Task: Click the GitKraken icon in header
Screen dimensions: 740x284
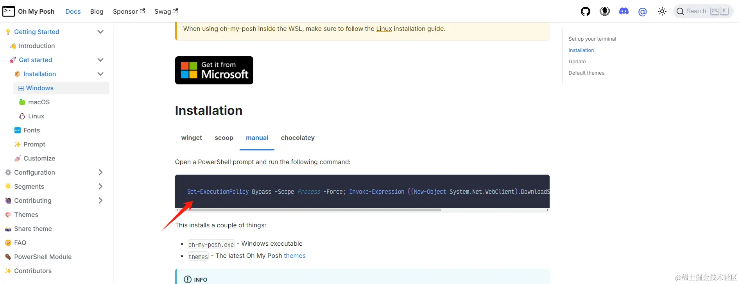Action: pos(605,11)
